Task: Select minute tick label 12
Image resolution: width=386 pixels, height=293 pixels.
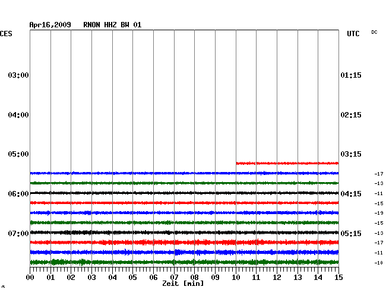Action: pyautogui.click(x=277, y=278)
